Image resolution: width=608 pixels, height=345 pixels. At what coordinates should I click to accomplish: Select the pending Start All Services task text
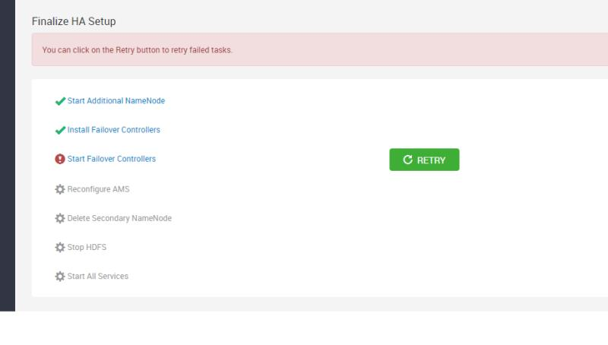[98, 277]
